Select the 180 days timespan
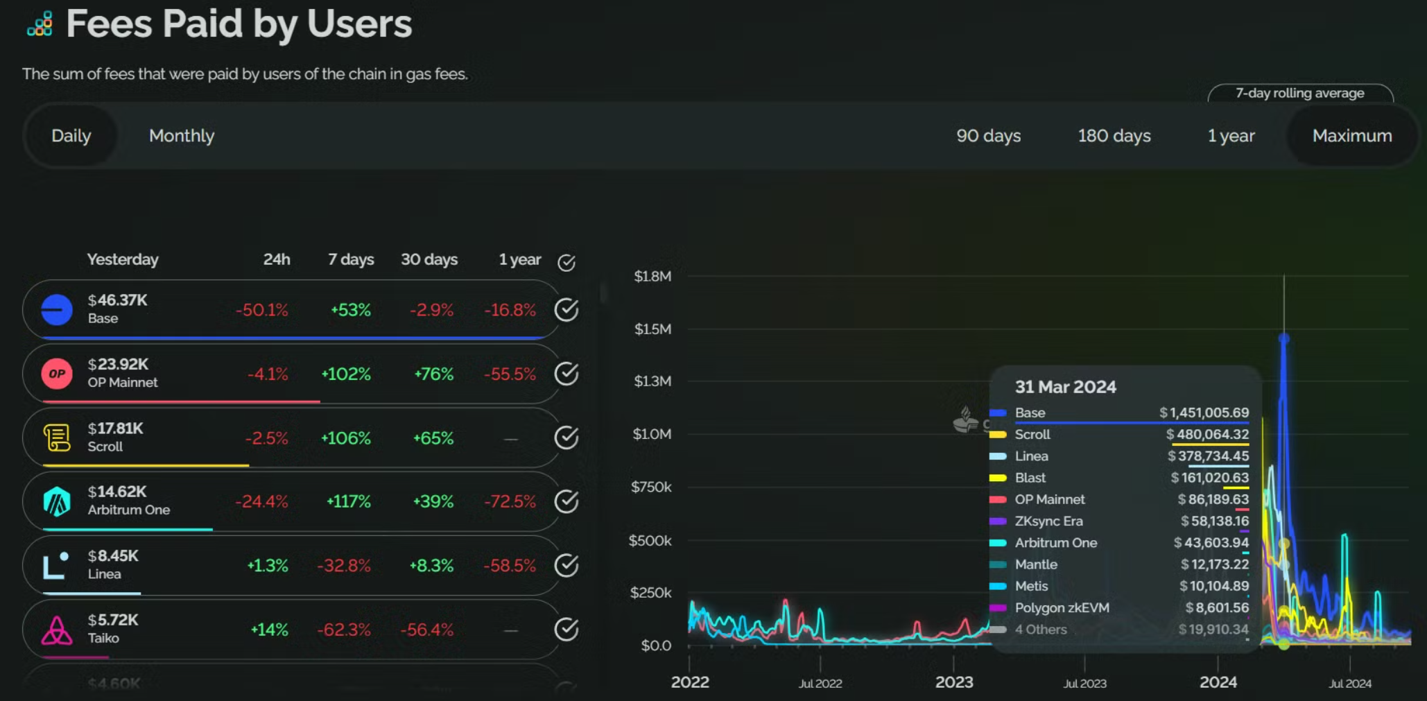This screenshot has height=701, width=1427. 1114,136
